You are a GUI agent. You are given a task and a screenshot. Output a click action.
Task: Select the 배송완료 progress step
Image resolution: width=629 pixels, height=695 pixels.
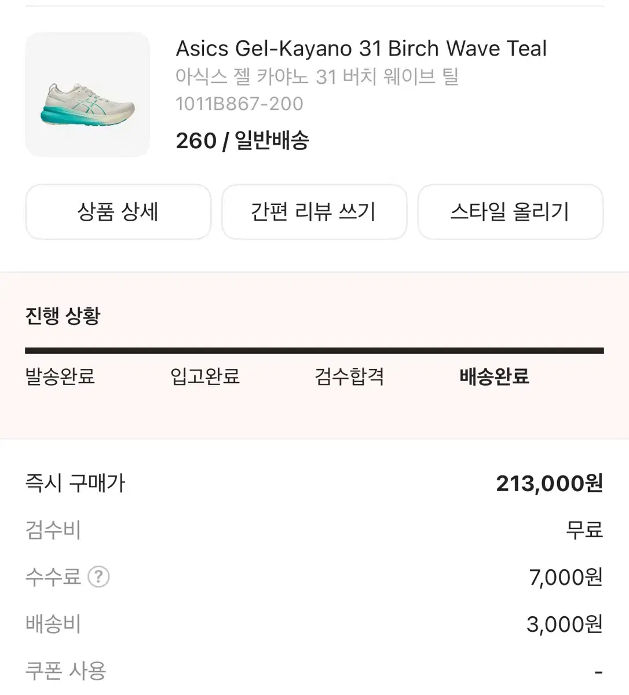pyautogui.click(x=494, y=376)
